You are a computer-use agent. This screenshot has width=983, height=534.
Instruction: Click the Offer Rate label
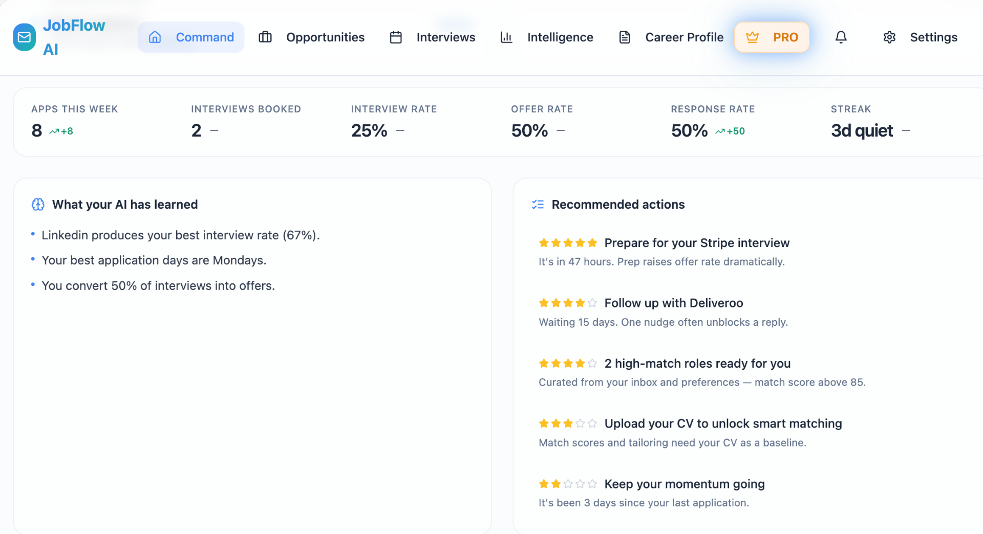tap(542, 109)
